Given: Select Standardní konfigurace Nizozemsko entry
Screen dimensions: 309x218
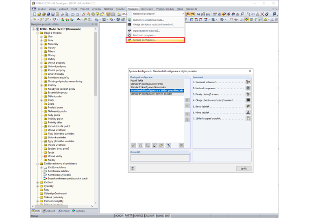Looking at the screenshot, I should point(157,87).
